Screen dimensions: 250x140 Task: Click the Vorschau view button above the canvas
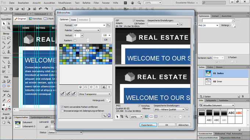[x=35, y=19]
